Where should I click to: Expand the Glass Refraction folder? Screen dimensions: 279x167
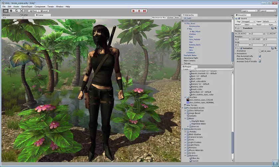185,110
